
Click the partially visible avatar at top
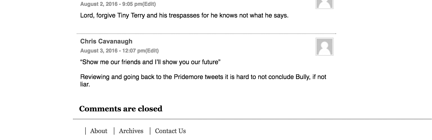[x=324, y=4]
